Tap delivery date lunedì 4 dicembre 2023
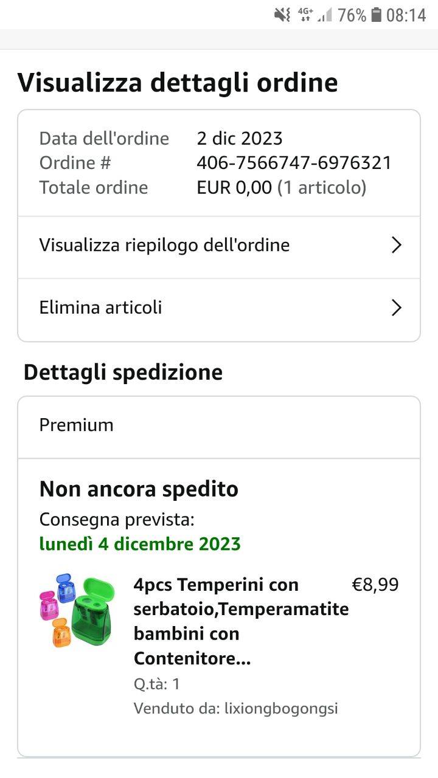 coord(140,543)
